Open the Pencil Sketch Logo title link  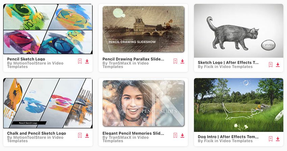pyautogui.click(x=26, y=59)
